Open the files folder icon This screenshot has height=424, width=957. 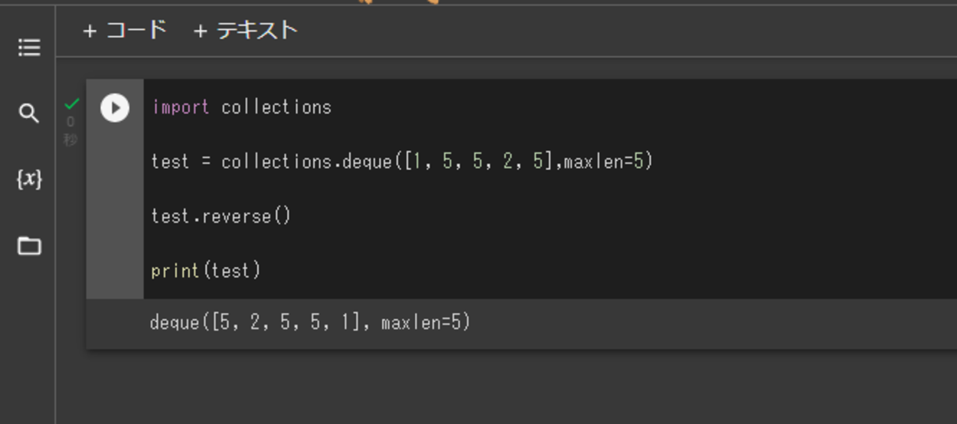(29, 246)
